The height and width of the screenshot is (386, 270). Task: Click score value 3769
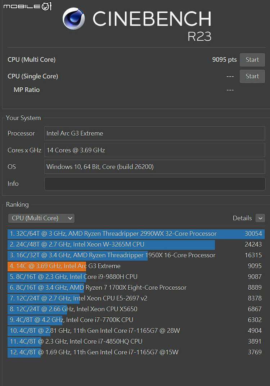[x=255, y=352]
